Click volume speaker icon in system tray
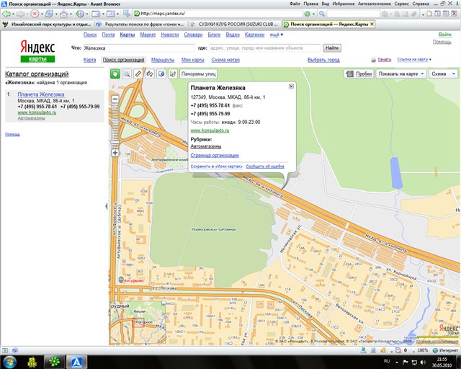 423,362
